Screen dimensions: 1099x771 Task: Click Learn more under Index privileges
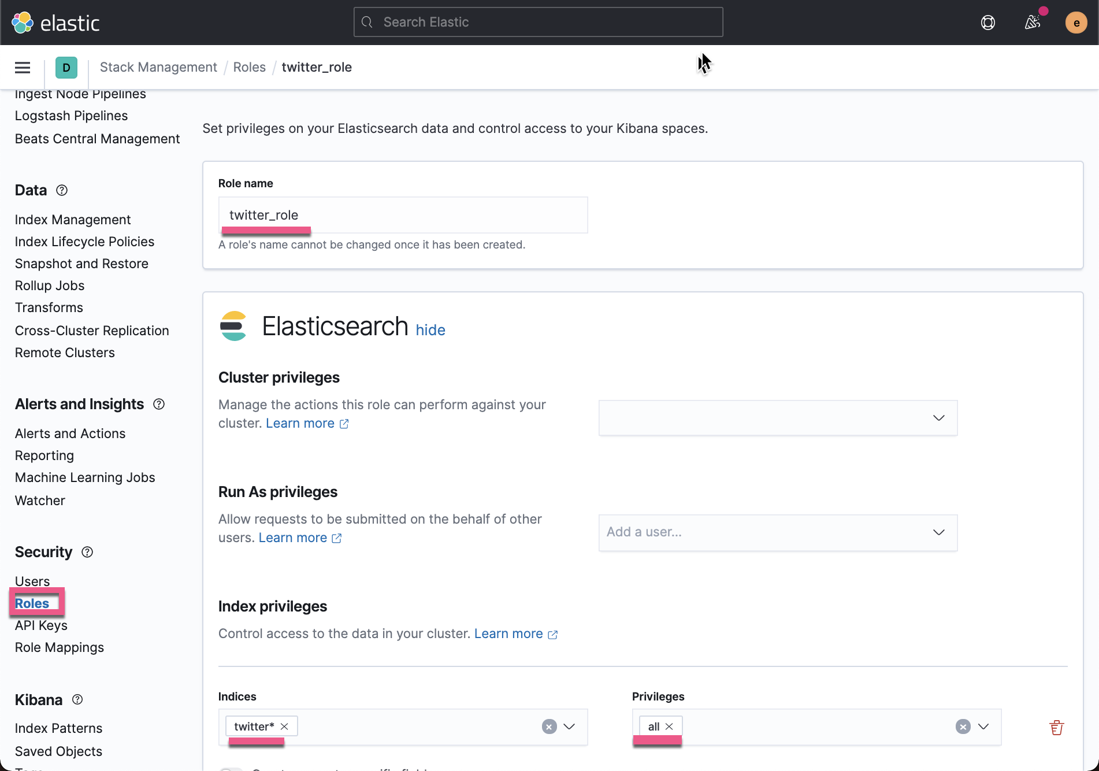(x=508, y=633)
